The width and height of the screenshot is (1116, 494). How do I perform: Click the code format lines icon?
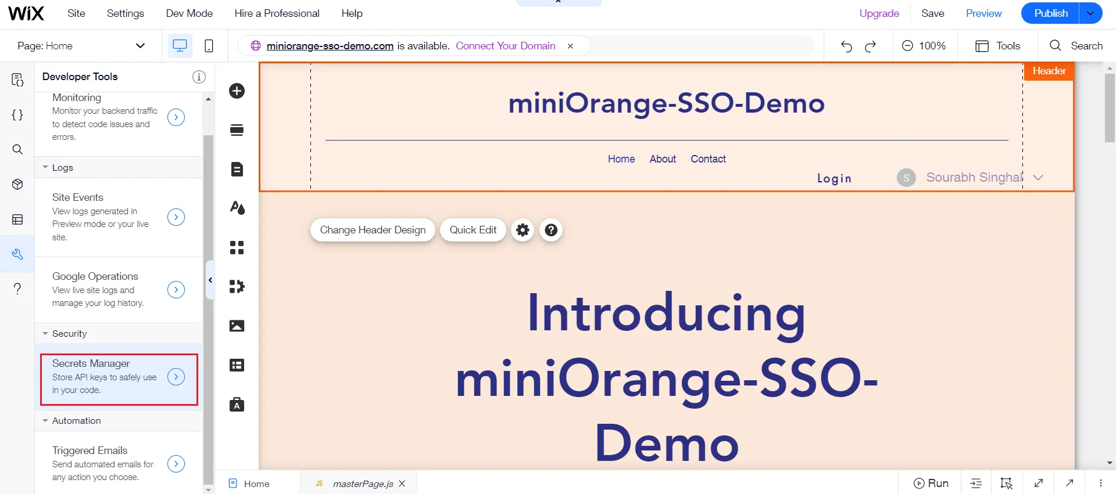click(976, 483)
